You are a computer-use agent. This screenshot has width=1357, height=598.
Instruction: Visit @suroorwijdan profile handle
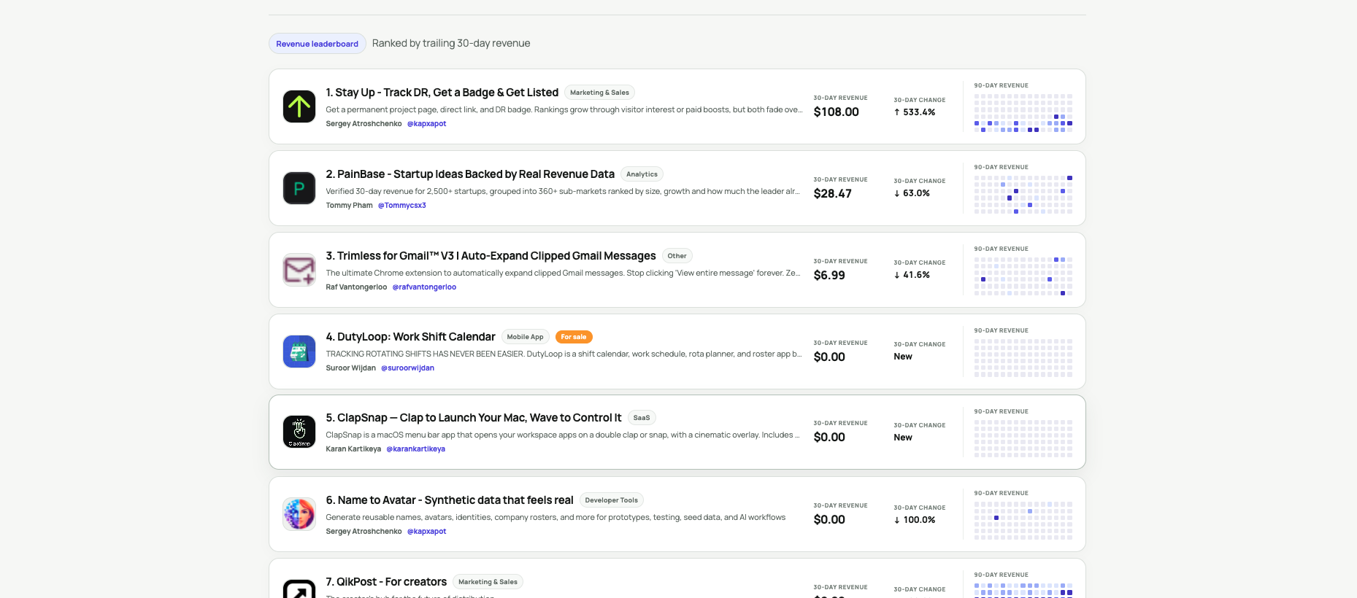pos(407,368)
